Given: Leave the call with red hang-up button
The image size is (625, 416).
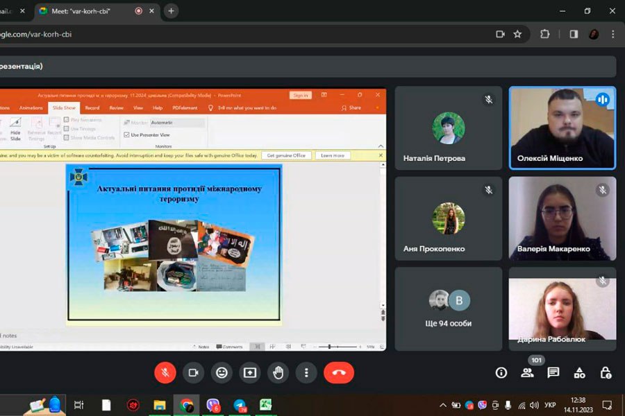Looking at the screenshot, I should [339, 372].
